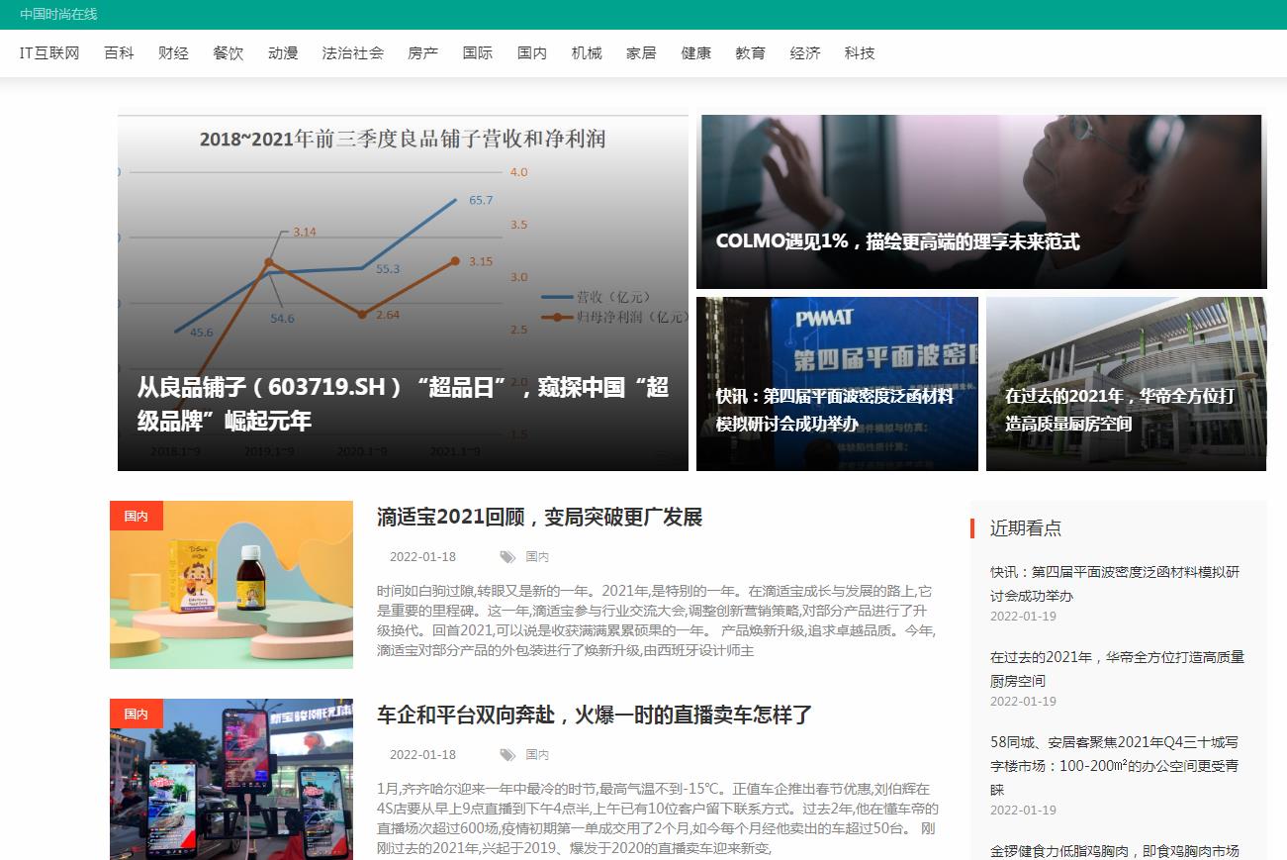1287x860 pixels.
Task: Click the 2022-01-19 date under the 华帝 sidebar item
Action: [x=1023, y=702]
